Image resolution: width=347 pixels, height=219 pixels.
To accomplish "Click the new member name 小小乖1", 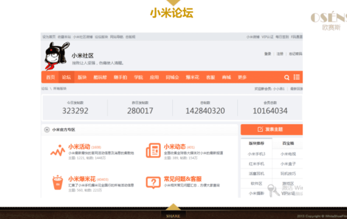I will pos(279,89).
